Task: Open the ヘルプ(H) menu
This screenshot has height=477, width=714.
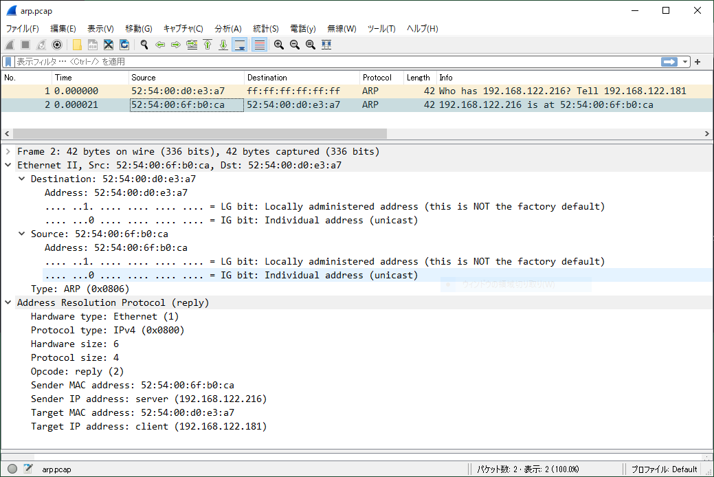Action: pos(422,29)
